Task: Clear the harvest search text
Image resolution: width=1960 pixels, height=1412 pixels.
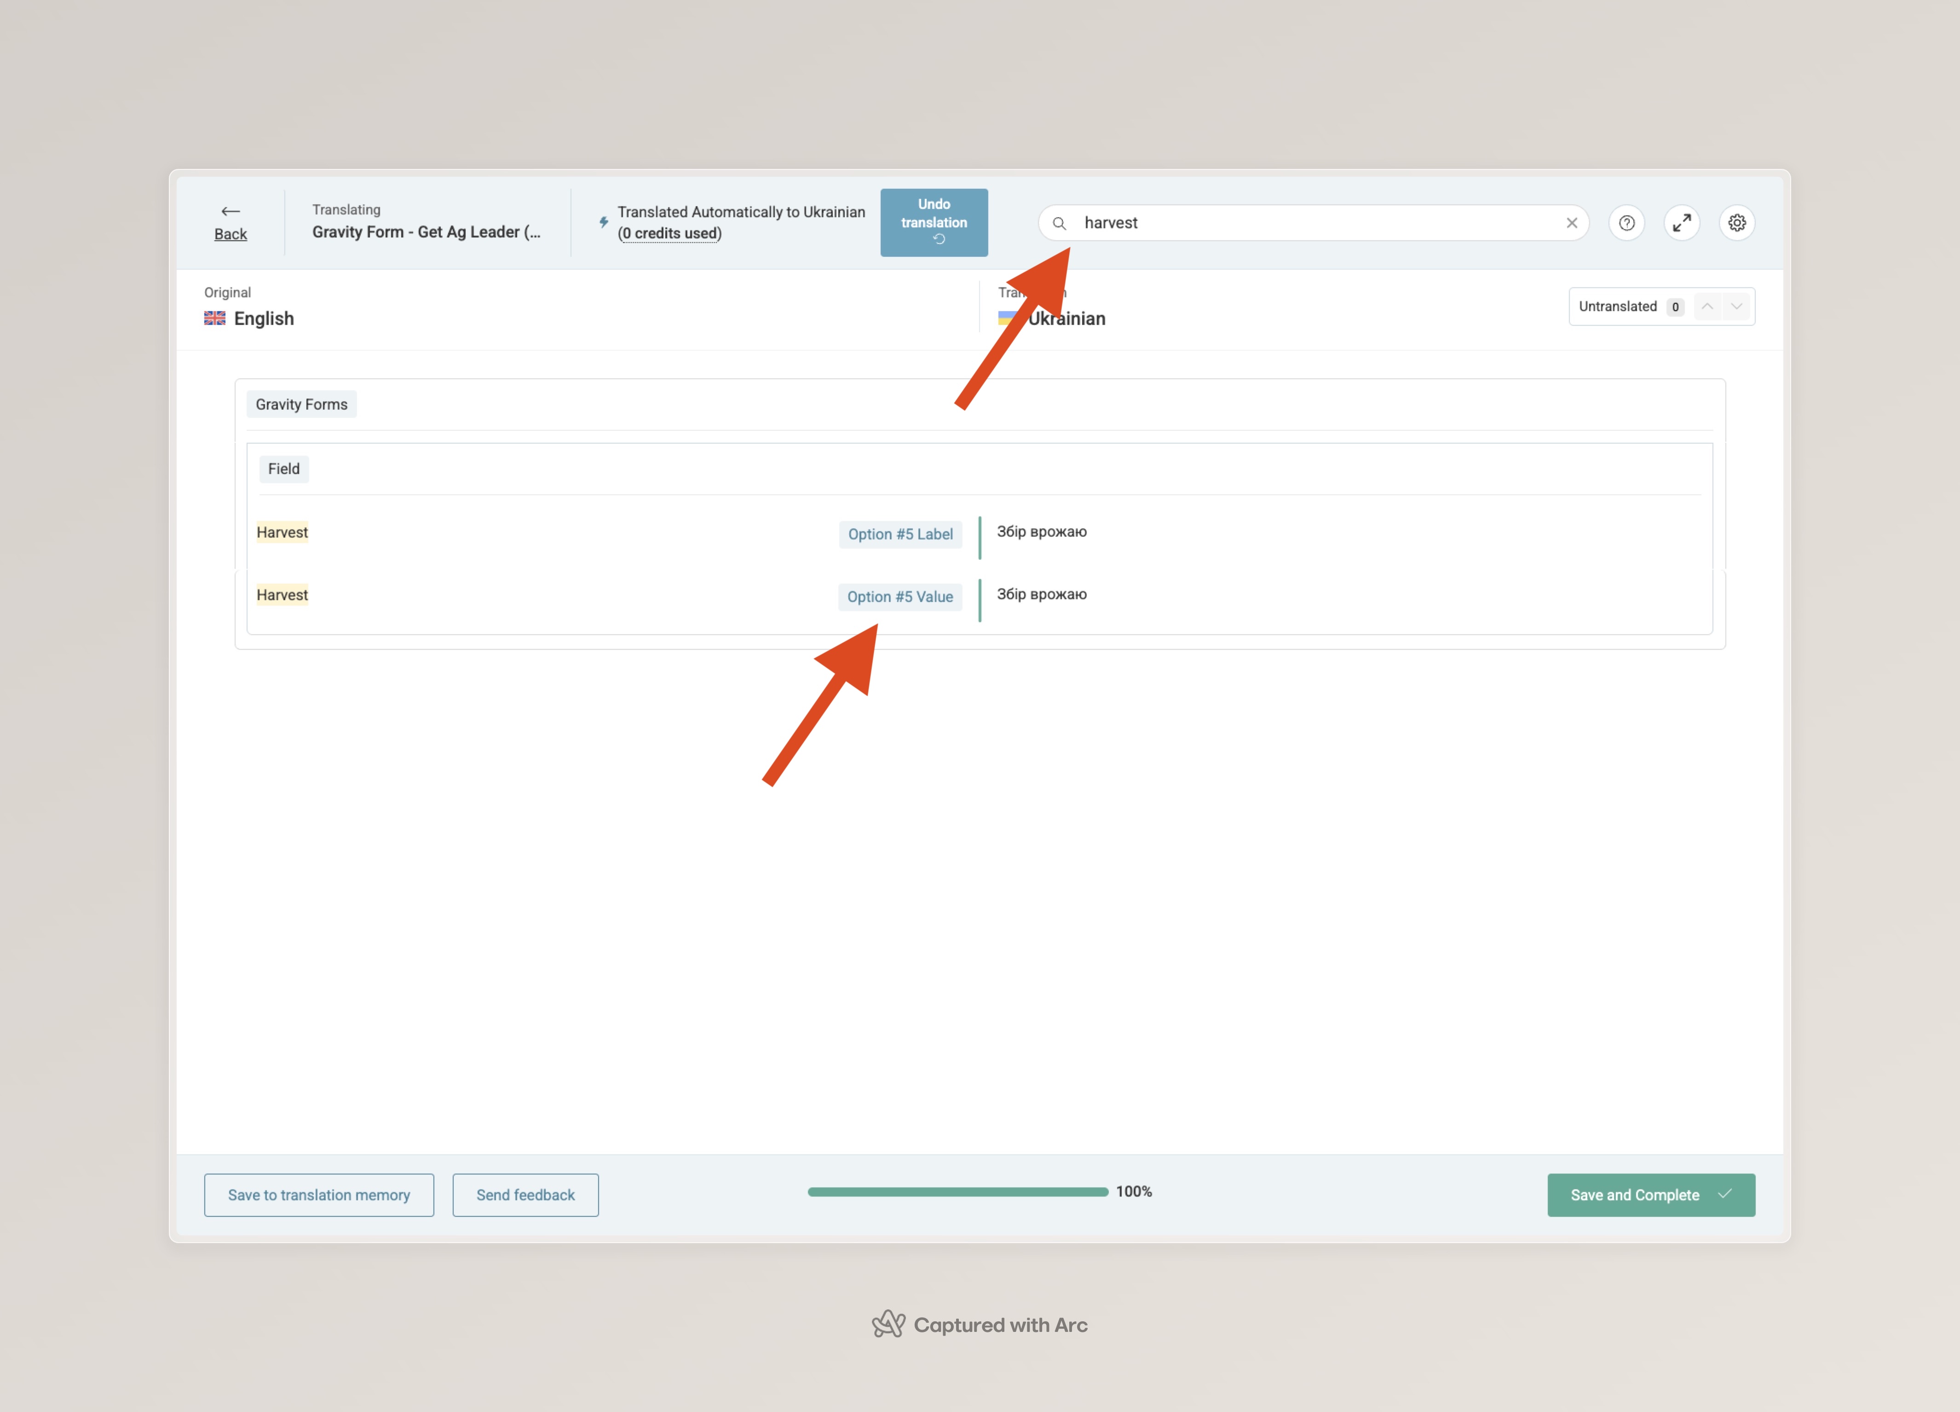Action: pos(1571,223)
